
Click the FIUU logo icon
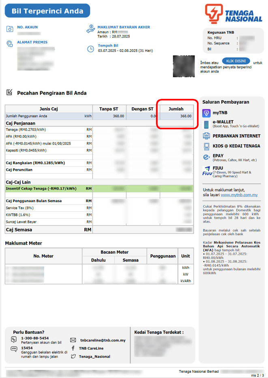[206, 171]
